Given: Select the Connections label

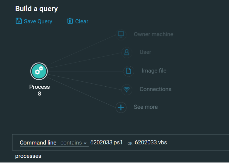Looking at the screenshot, I should (155, 89).
